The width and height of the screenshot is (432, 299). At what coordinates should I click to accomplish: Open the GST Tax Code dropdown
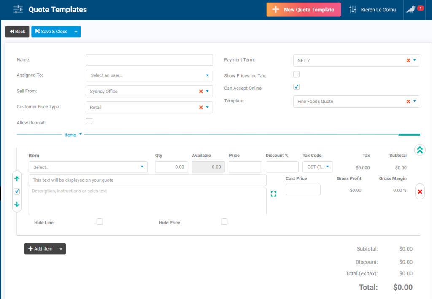pyautogui.click(x=317, y=167)
